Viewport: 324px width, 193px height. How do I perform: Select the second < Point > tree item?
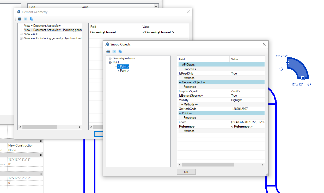(x=123, y=70)
